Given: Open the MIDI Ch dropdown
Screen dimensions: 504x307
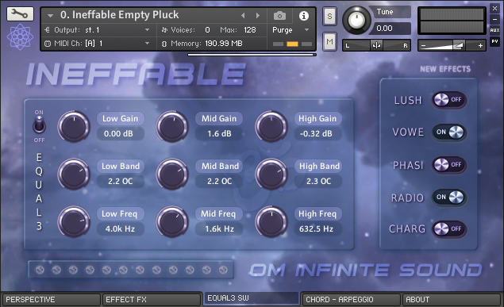Looking at the screenshot, I should [97, 44].
